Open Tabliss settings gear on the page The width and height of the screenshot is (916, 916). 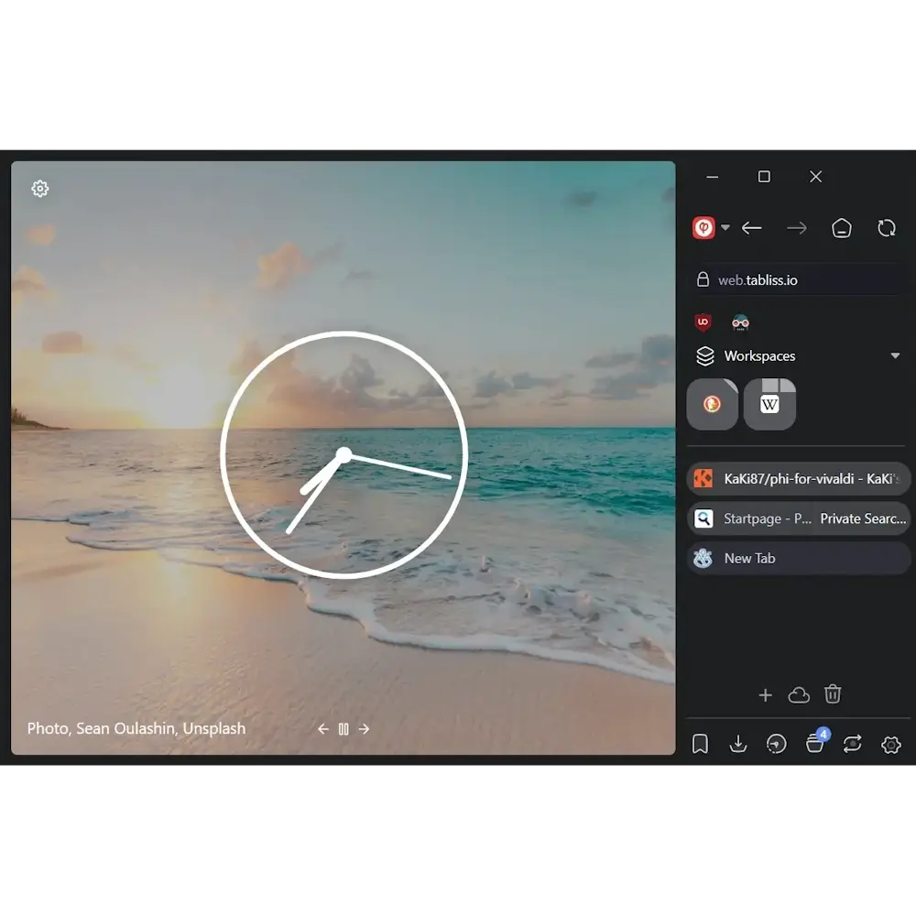pos(39,189)
